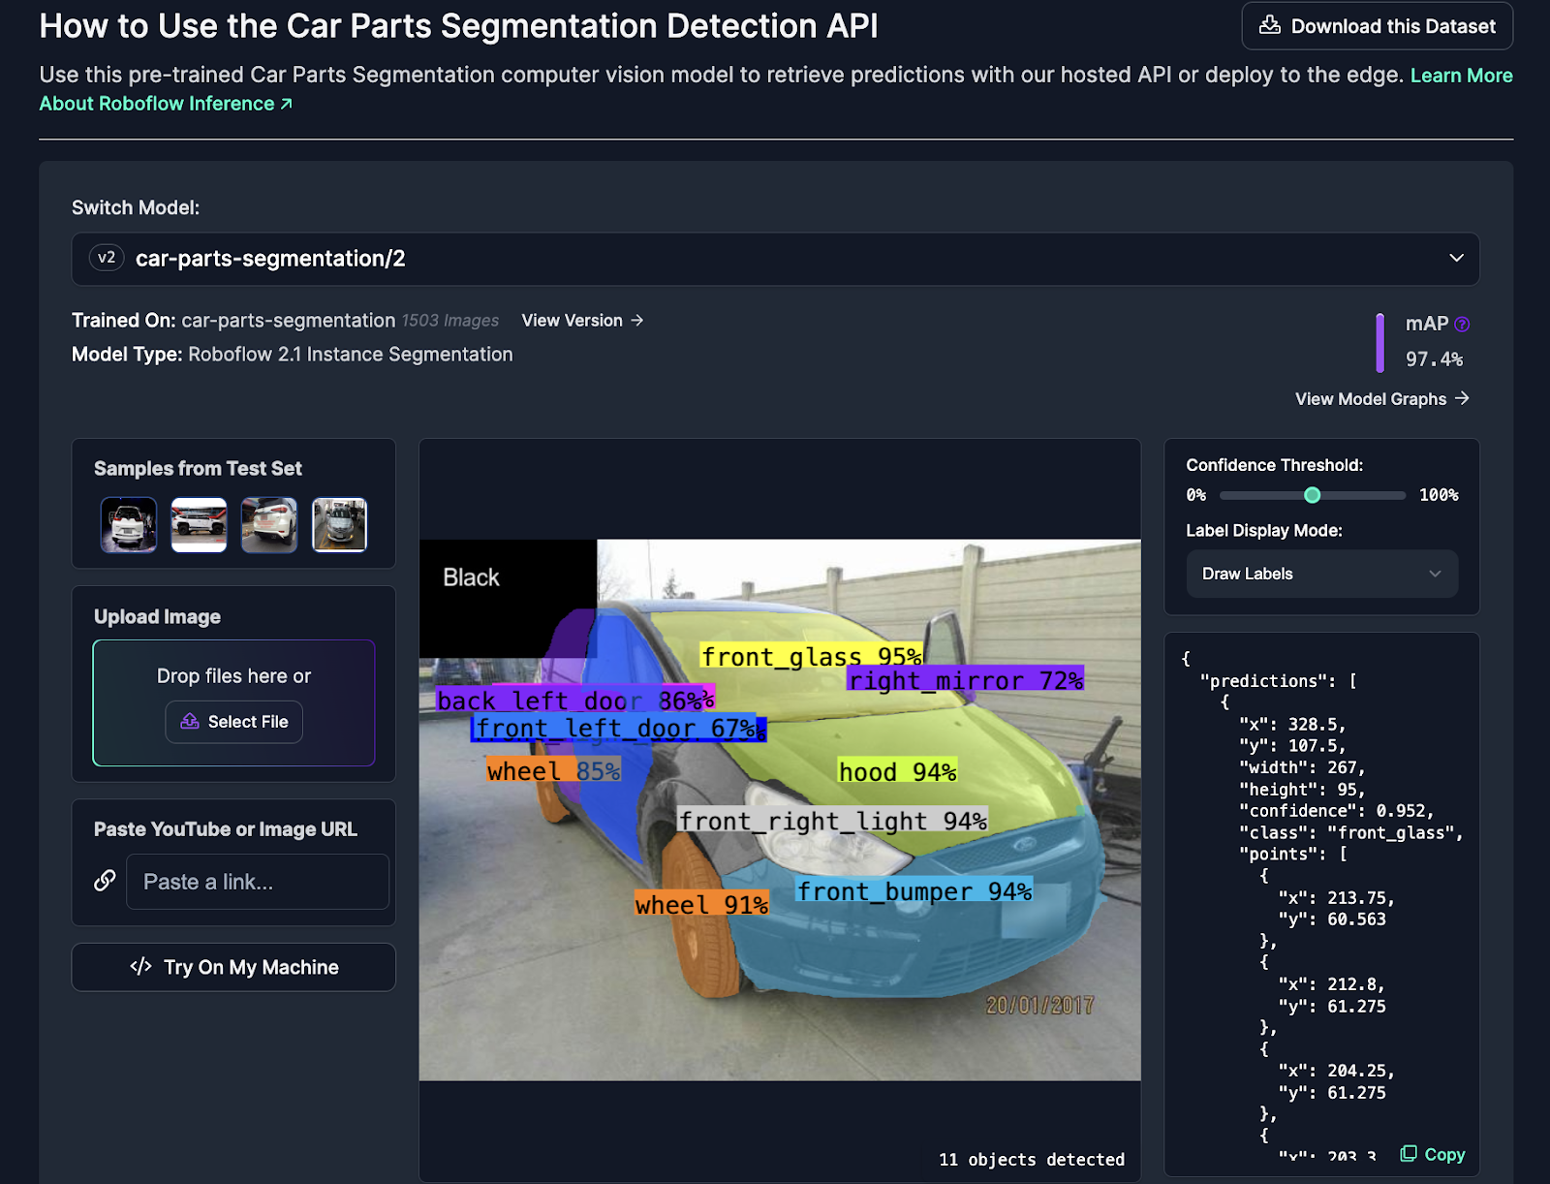Click the code brackets icon on Try On My Machine
This screenshot has width=1550, height=1184.
pyautogui.click(x=140, y=967)
